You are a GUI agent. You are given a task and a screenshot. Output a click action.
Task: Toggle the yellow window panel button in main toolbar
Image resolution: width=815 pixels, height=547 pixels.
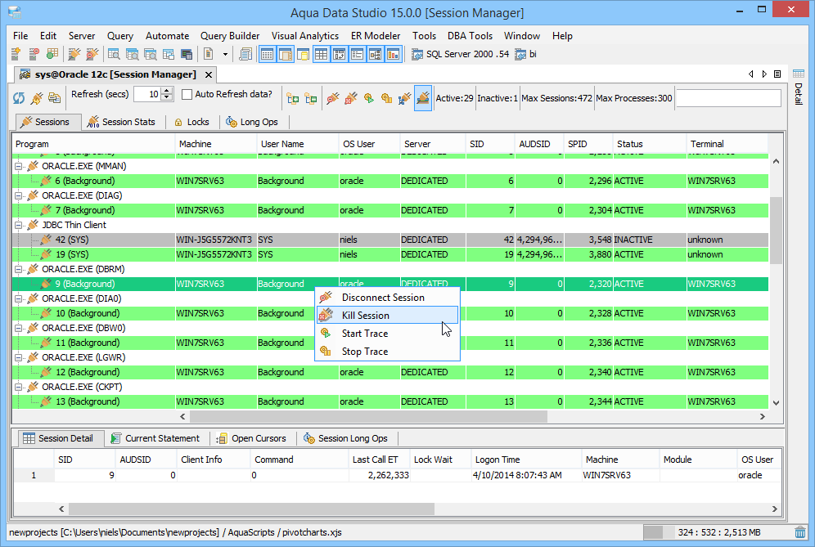tap(303, 54)
